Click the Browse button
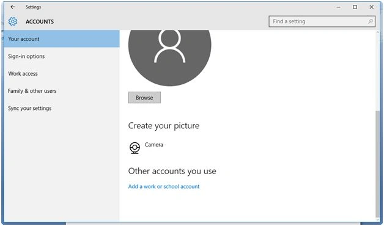 (144, 98)
